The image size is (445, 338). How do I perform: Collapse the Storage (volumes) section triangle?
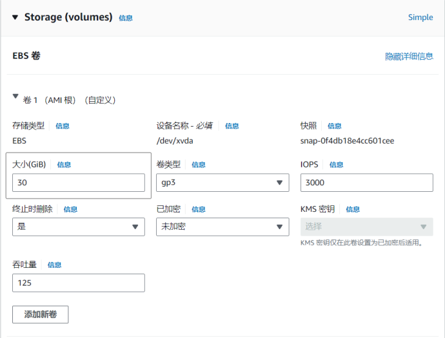(x=15, y=17)
